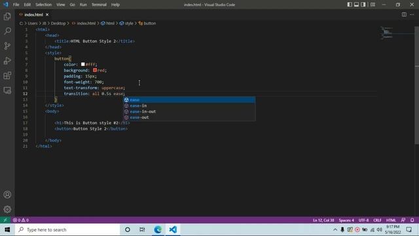Click the VS Code logo in title bar
Viewport: 419px width, 236px height.
pos(6,5)
